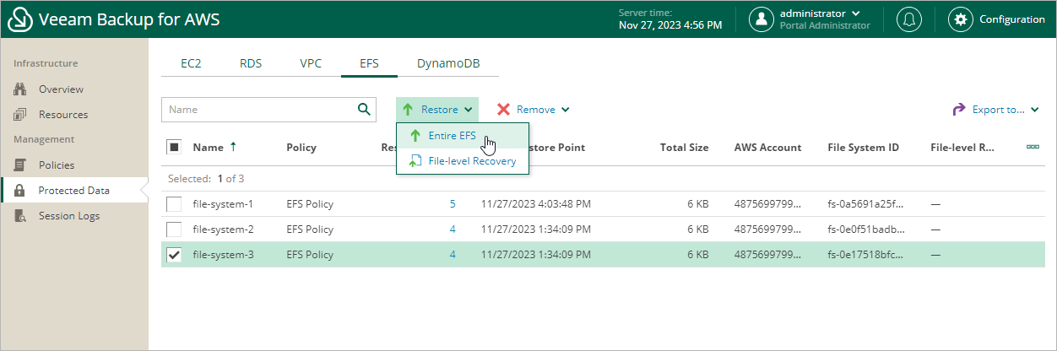
Task: Toggle the select-all header checkbox
Action: 174,147
